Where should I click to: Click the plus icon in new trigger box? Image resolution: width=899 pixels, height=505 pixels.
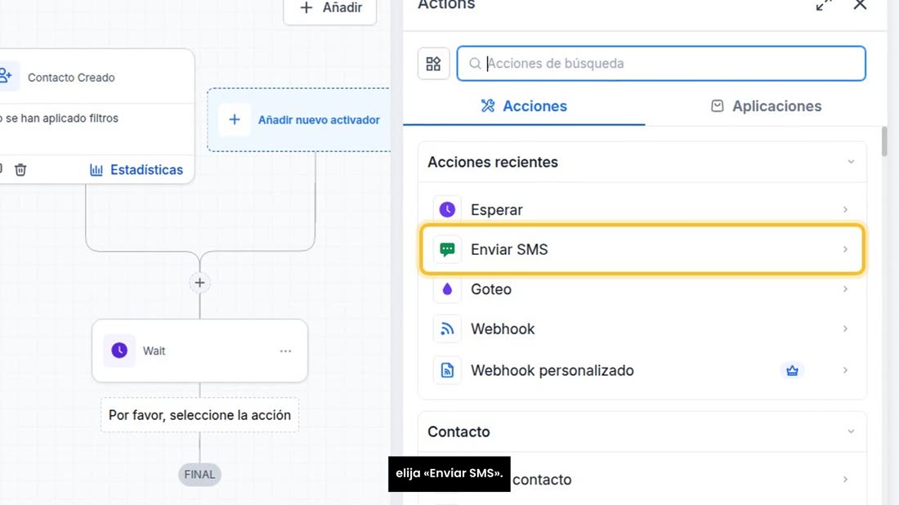click(235, 120)
